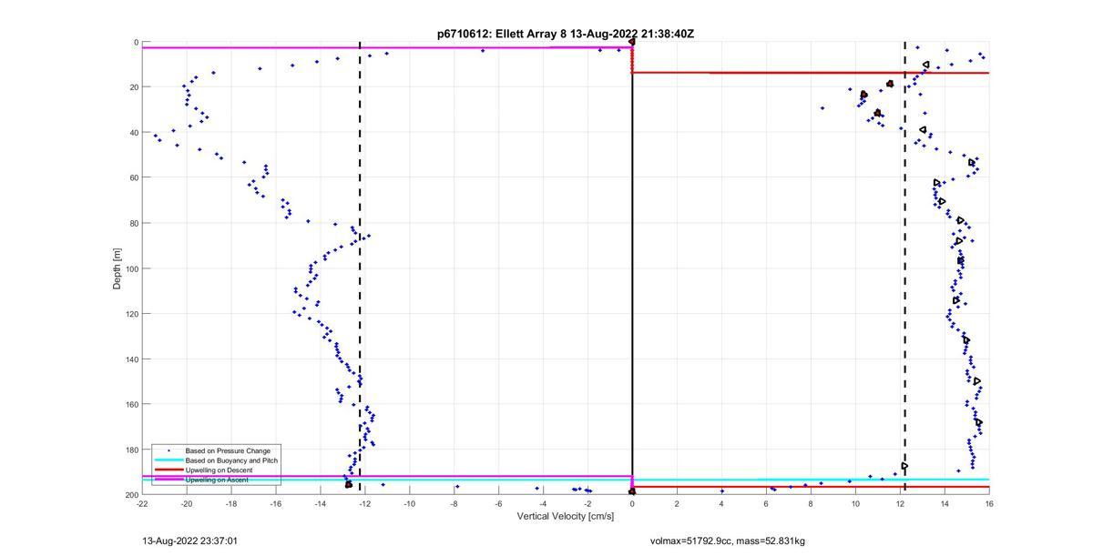Click legend entry 'Based on Pressure Change'
The width and height of the screenshot is (1093, 556).
tap(228, 450)
